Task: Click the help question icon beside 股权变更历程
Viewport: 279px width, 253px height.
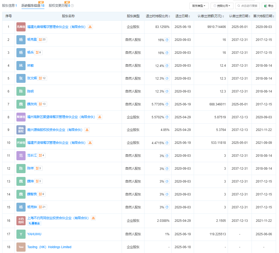Action: [x=72, y=6]
